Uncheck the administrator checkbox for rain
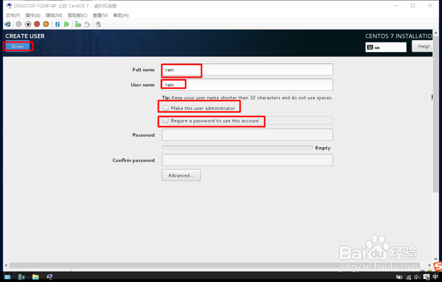The height and width of the screenshot is (282, 442). [x=165, y=108]
